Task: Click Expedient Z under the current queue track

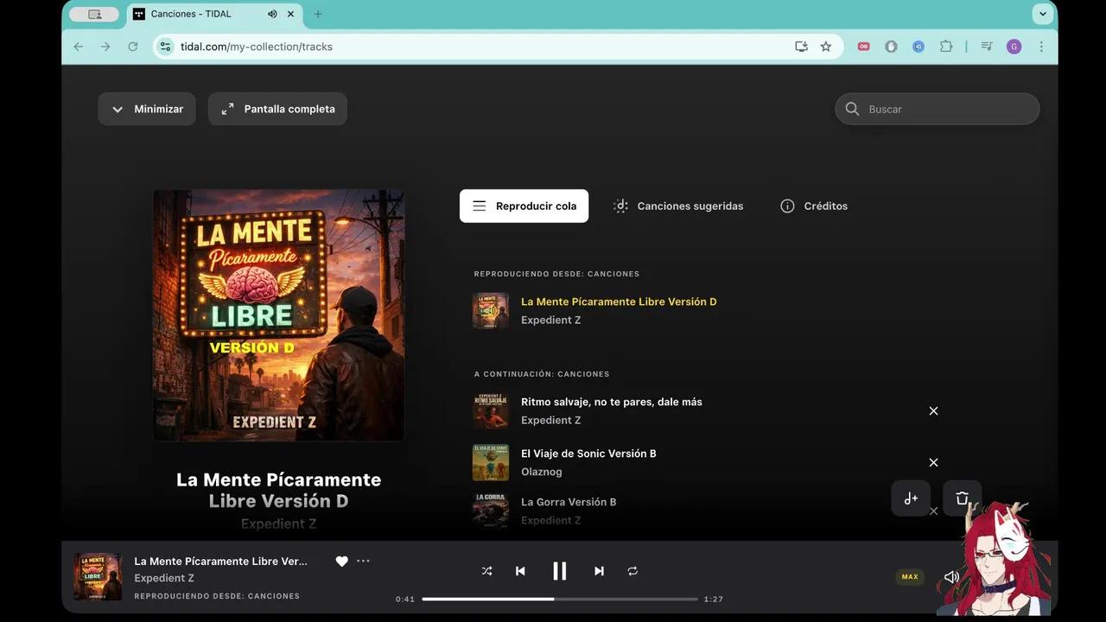Action: coord(551,320)
